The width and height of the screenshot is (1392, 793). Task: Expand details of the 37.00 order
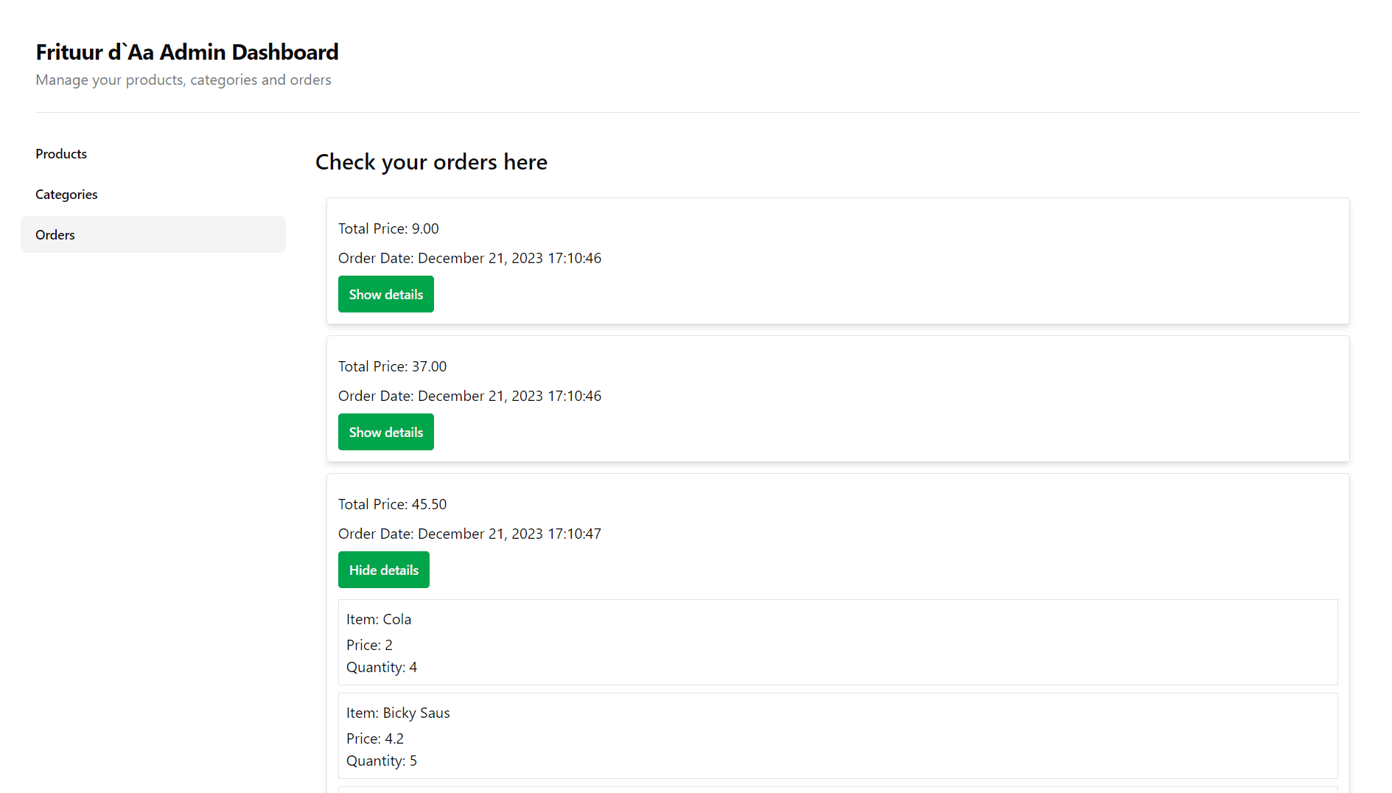click(x=385, y=433)
